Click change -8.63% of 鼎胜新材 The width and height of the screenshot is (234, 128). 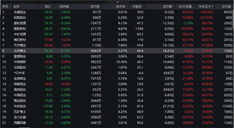pyautogui.click(x=65, y=29)
